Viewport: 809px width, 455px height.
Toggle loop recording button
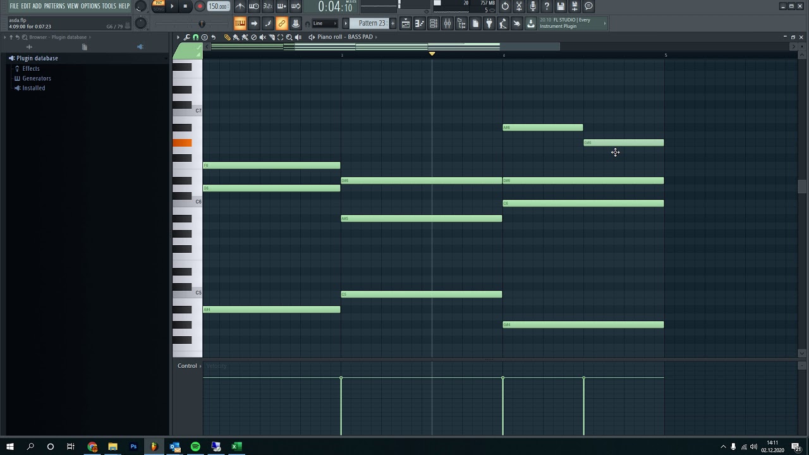coord(296,6)
